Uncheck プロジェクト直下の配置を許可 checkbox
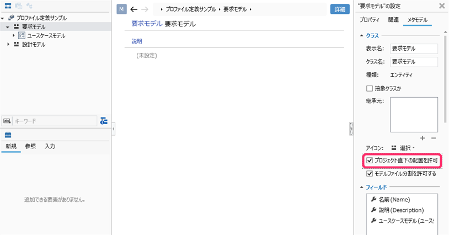449x235 pixels. pos(370,161)
